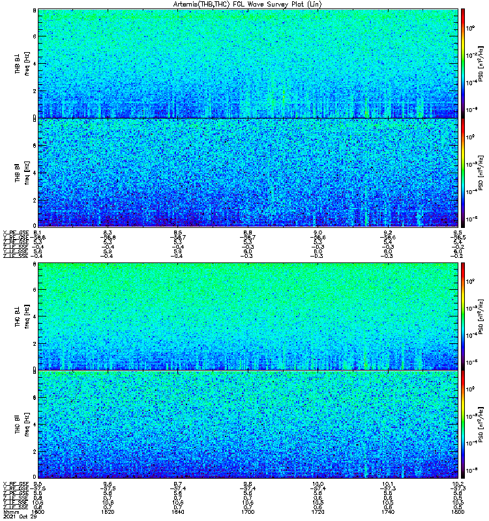This screenshot has width=489, height=521.
Task: Click the '1620' time tick label
Action: pyautogui.click(x=108, y=512)
